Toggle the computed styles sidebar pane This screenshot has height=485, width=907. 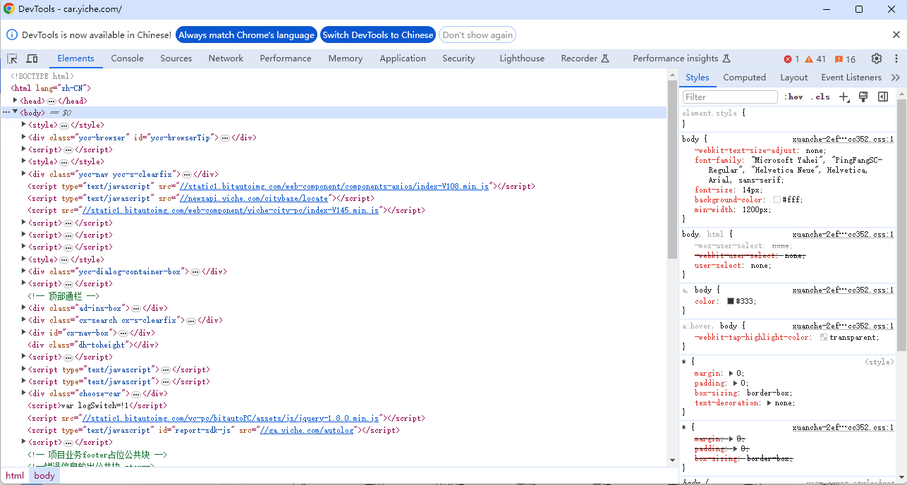(x=882, y=97)
